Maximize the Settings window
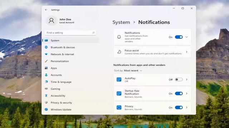This screenshot has height=128, width=229. [183, 9]
